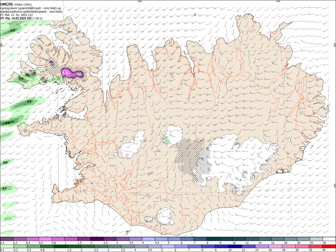Screen dimensions: 336x252
Task: Click the 0.2 label on snow scale
Action: (2, 243)
